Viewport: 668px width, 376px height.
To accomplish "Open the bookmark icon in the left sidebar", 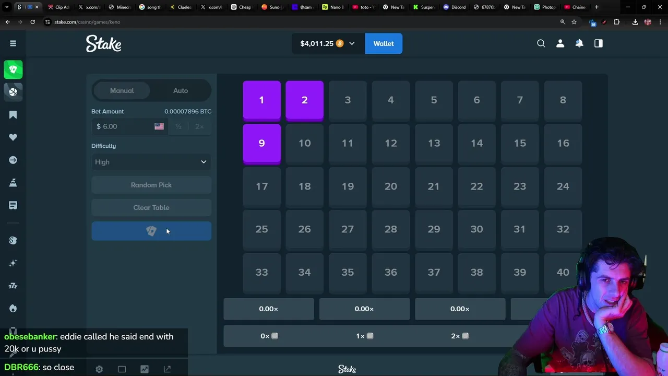I will 13,115.
